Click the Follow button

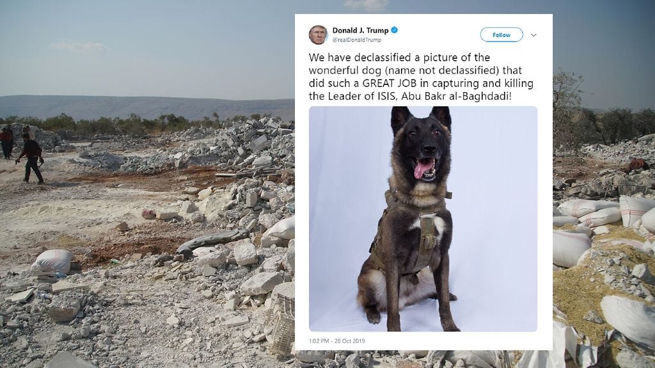click(501, 35)
